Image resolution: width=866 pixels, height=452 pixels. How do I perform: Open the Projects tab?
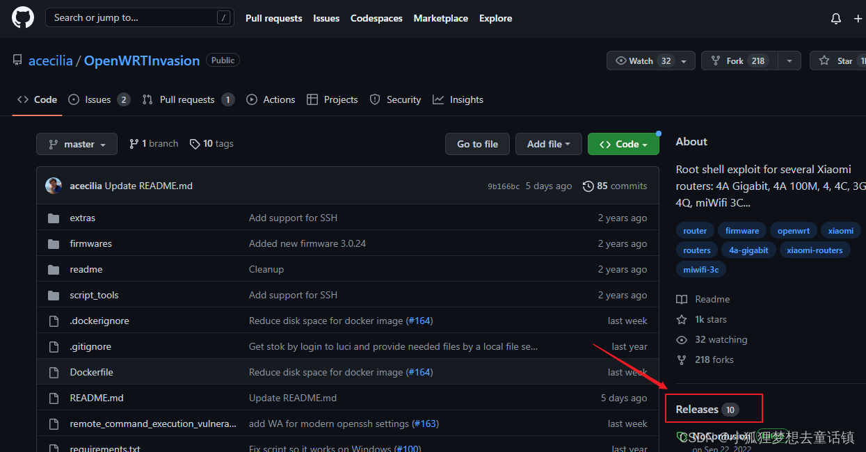332,99
